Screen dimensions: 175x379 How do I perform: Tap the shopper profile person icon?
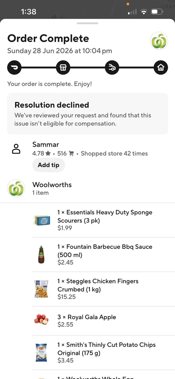[x=16, y=149]
